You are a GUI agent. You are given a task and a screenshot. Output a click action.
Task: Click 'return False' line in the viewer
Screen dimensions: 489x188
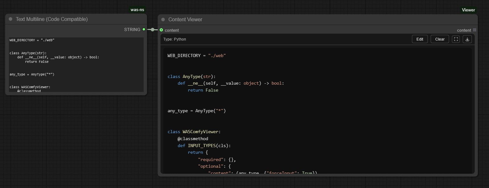(203, 90)
